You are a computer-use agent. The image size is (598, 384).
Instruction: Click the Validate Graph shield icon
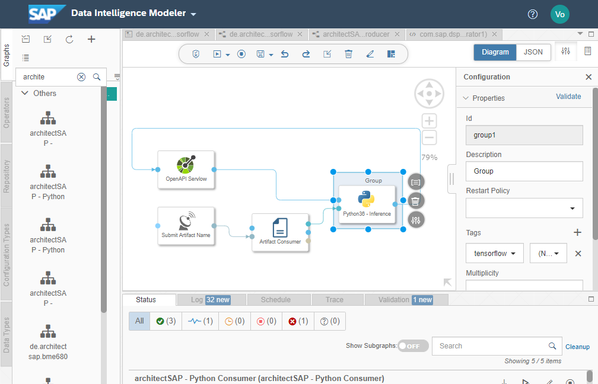point(196,54)
